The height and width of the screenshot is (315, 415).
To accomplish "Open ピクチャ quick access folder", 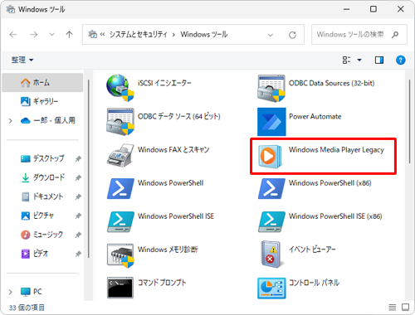I will coord(37,216).
